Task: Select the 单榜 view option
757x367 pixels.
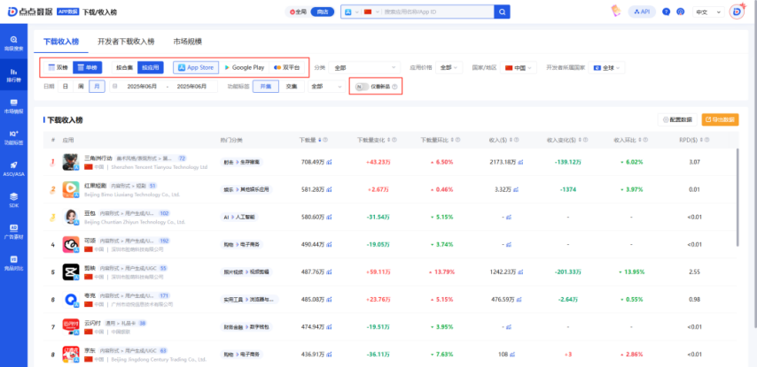Action: coord(88,67)
